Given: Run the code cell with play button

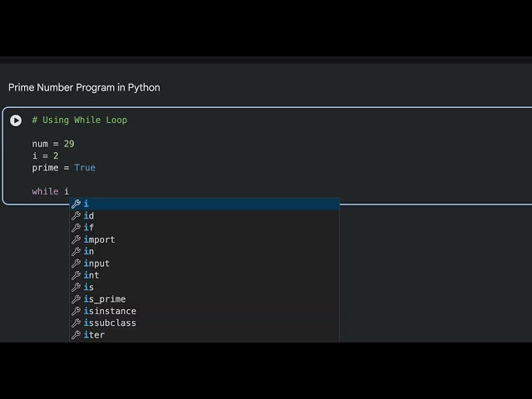Looking at the screenshot, I should 16,120.
